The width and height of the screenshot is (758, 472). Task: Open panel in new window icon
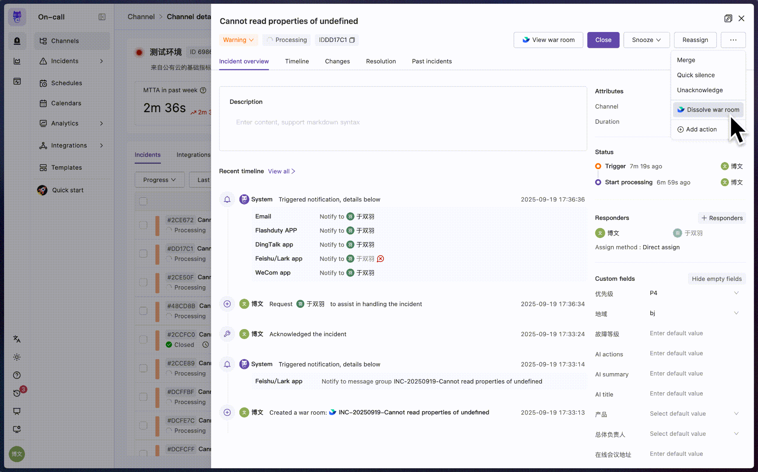click(x=728, y=18)
